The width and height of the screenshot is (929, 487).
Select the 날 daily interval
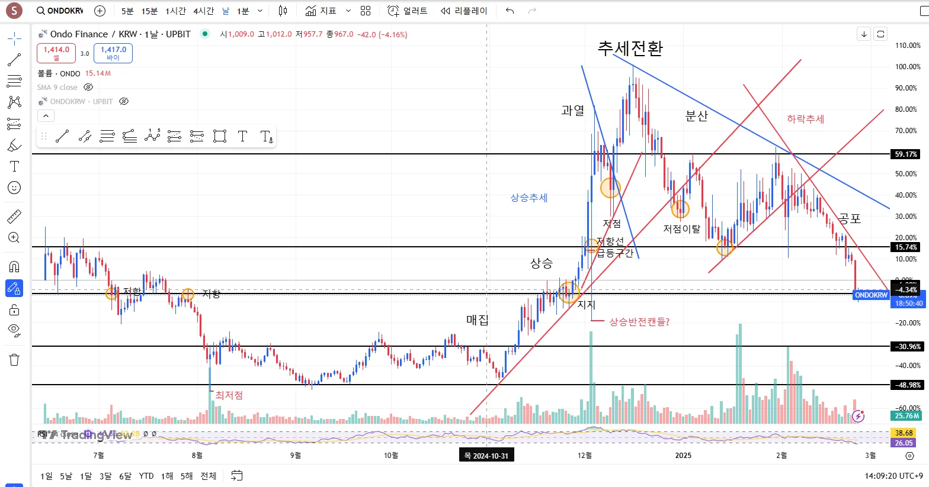click(226, 11)
